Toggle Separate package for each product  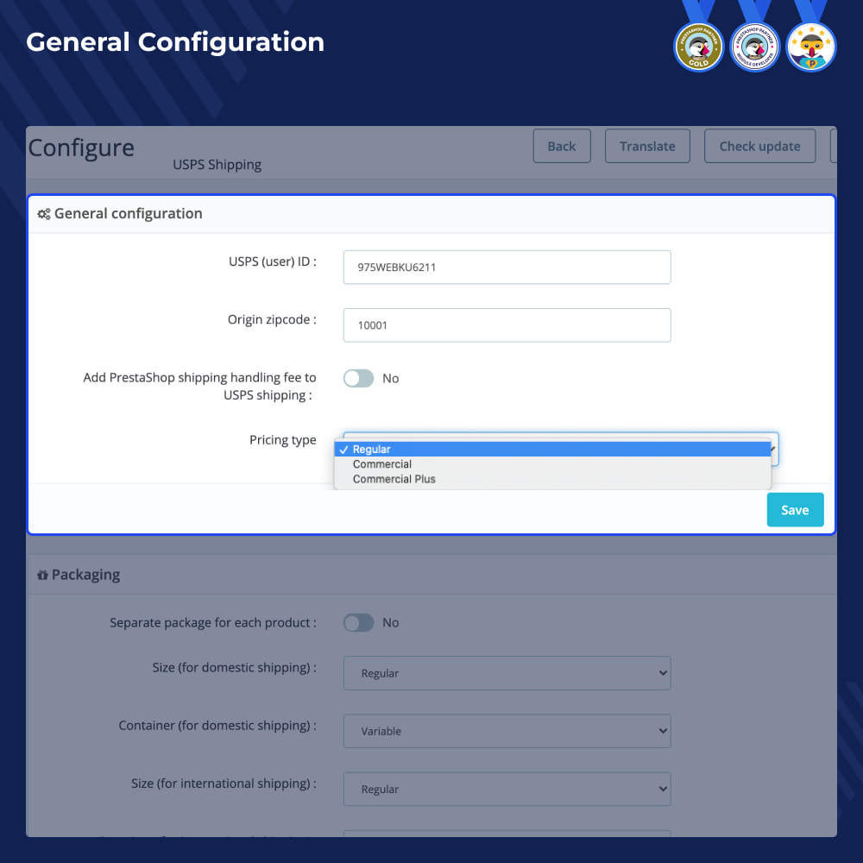click(x=358, y=622)
